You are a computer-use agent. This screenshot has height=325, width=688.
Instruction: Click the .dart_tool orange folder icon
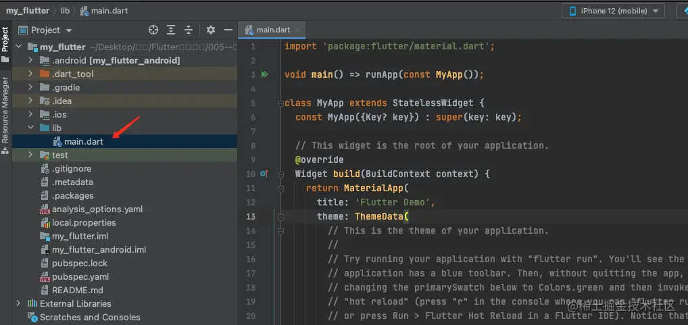(x=45, y=74)
